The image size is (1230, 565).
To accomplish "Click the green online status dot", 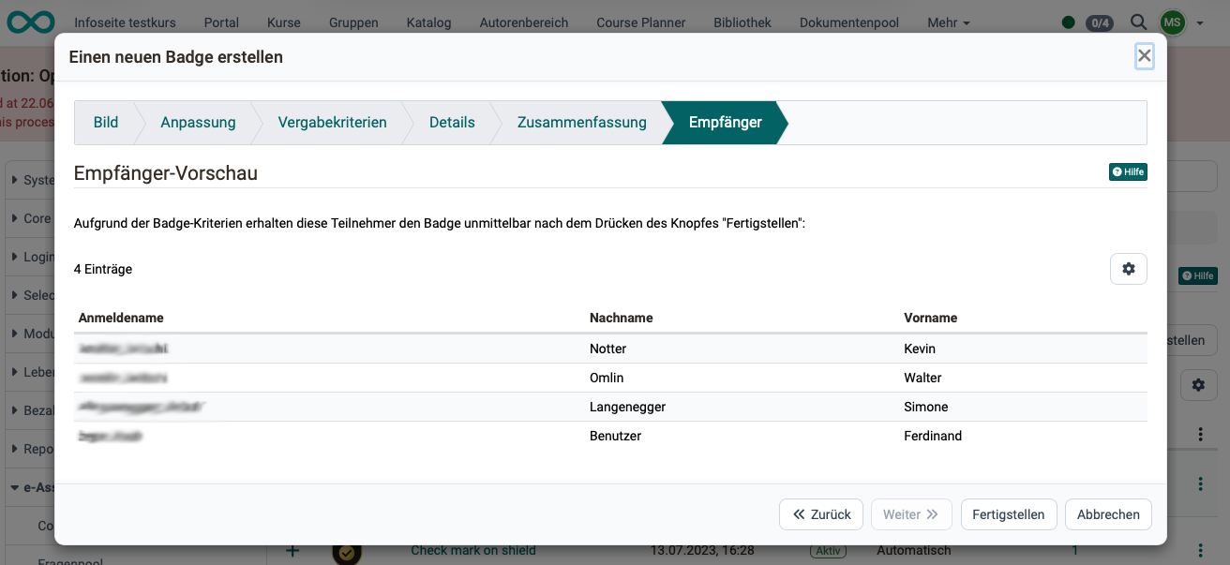I will click(x=1069, y=22).
